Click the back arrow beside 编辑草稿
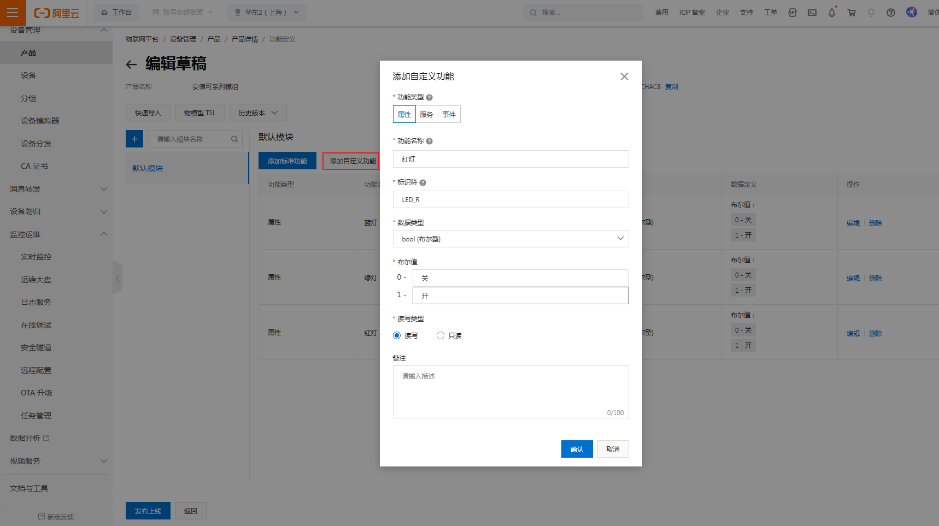939x526 pixels. pos(131,64)
